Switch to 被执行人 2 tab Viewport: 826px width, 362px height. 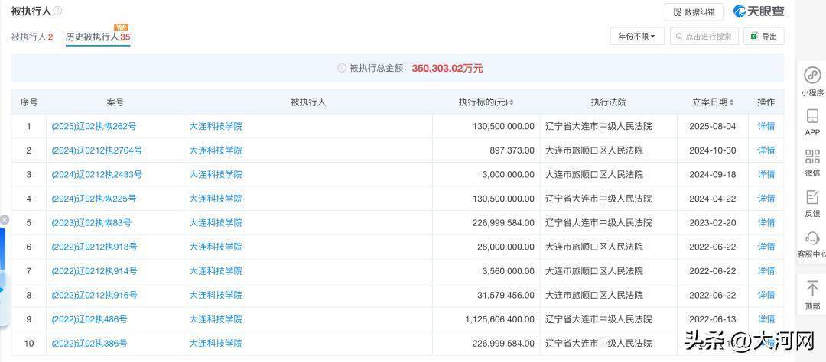31,37
